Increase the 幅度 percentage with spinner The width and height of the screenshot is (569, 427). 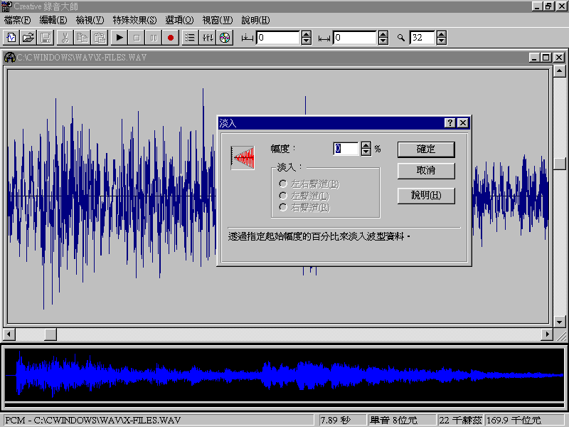click(x=366, y=145)
